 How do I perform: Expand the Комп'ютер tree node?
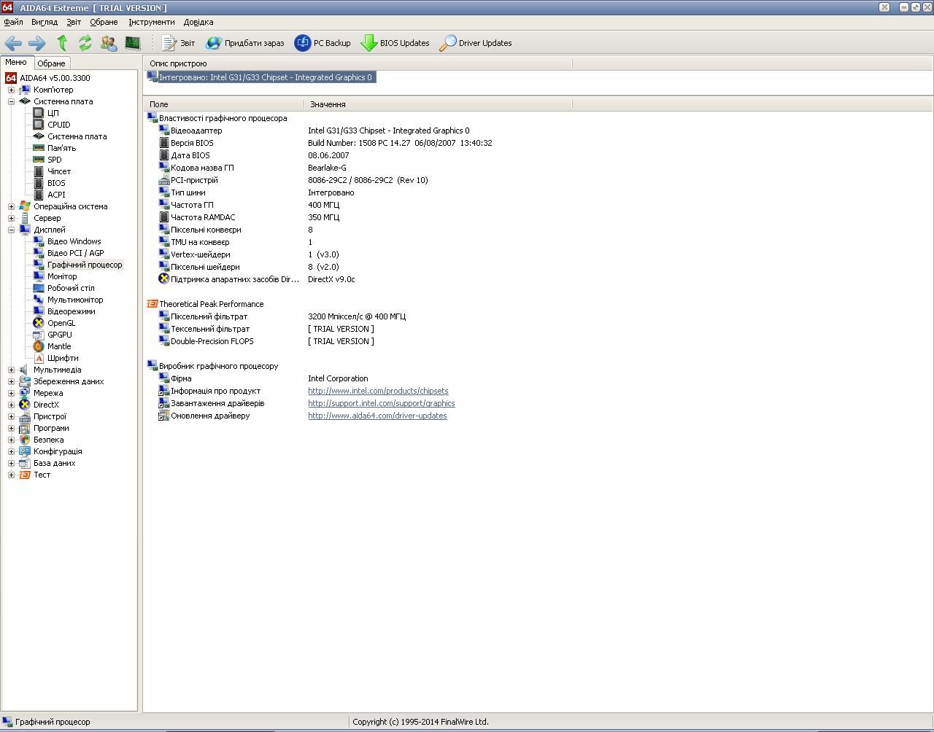(11, 90)
